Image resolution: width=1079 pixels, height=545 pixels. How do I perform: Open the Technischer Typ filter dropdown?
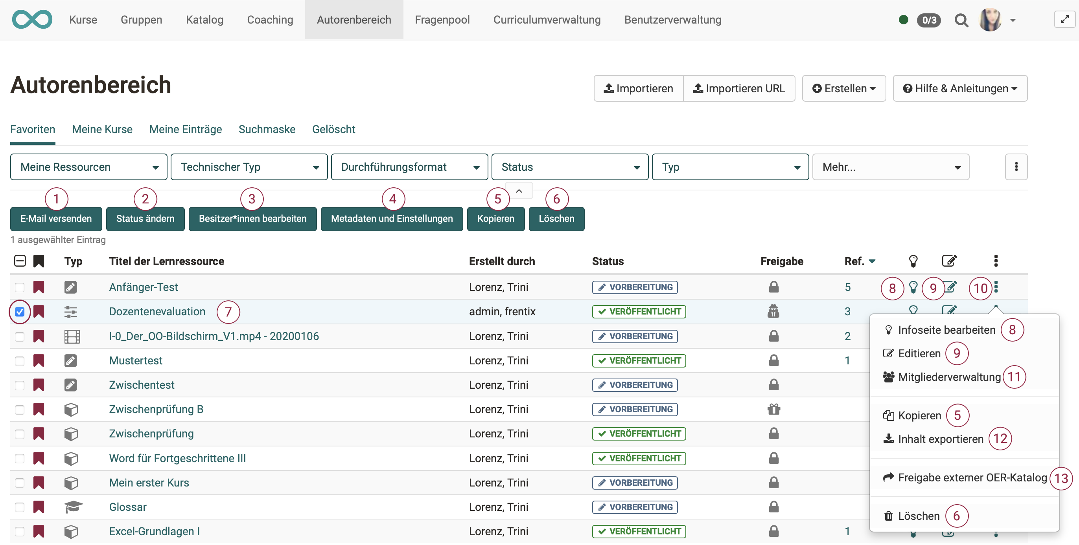(x=249, y=167)
